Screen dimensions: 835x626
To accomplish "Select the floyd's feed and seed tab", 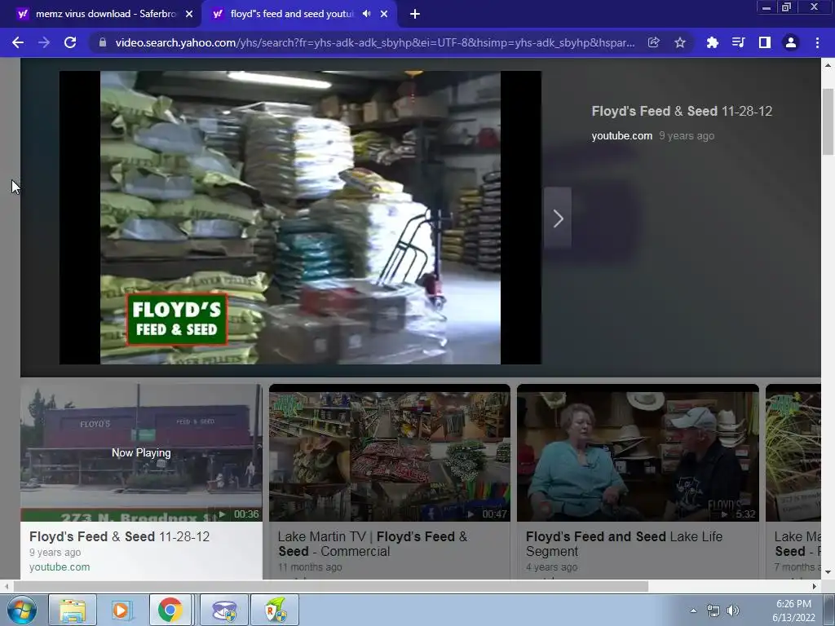I will click(292, 14).
